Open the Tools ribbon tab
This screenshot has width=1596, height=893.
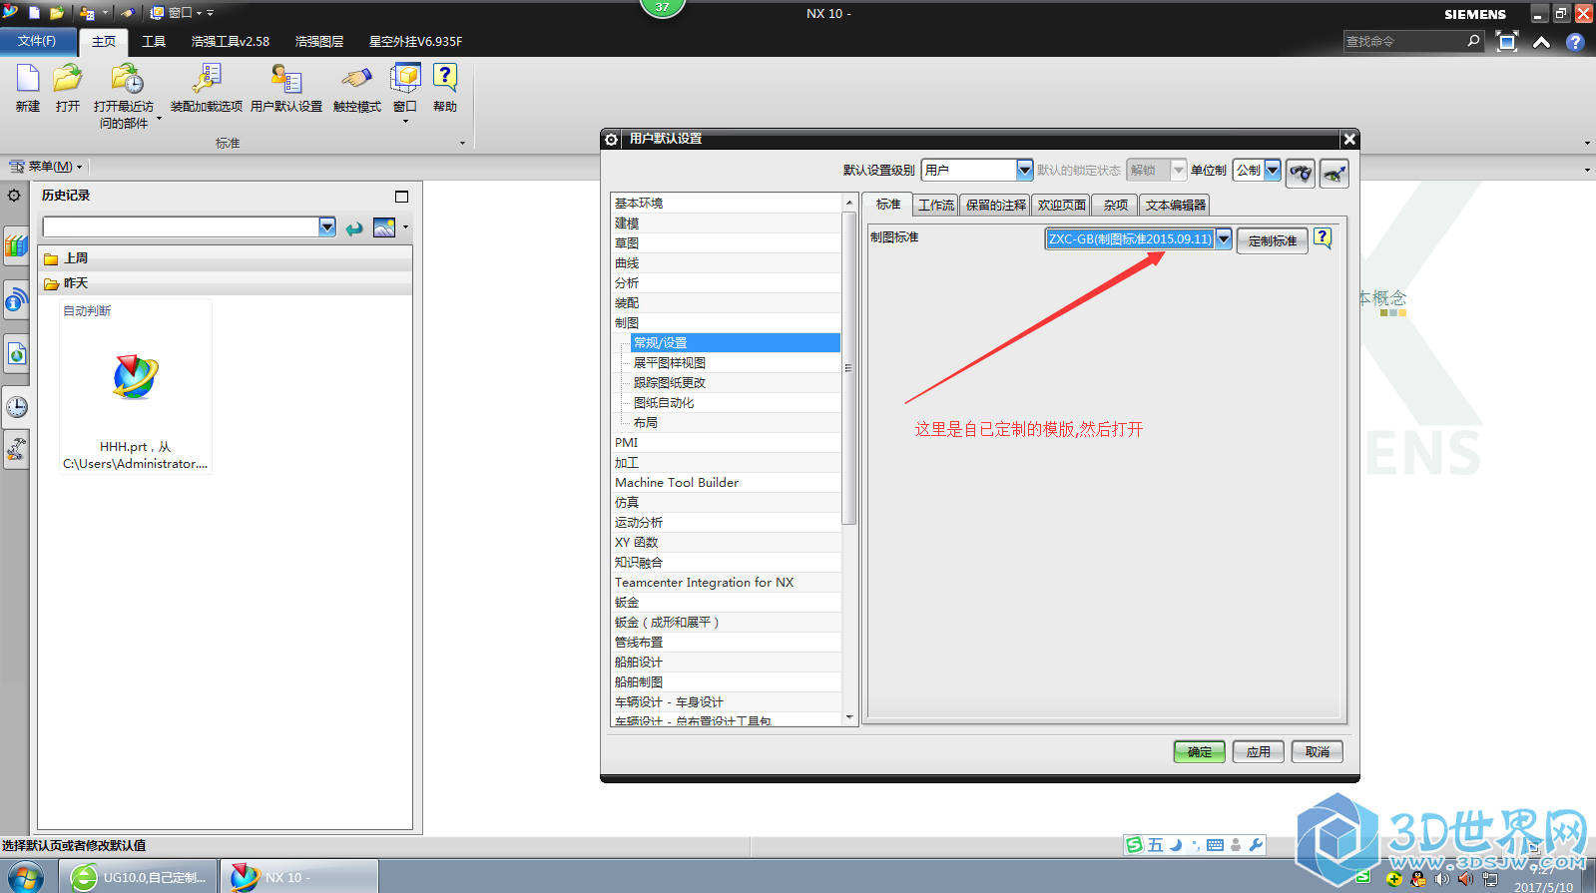[154, 42]
